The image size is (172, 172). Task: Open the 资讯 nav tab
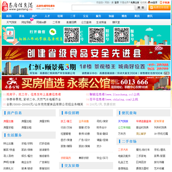[x=21, y=16]
